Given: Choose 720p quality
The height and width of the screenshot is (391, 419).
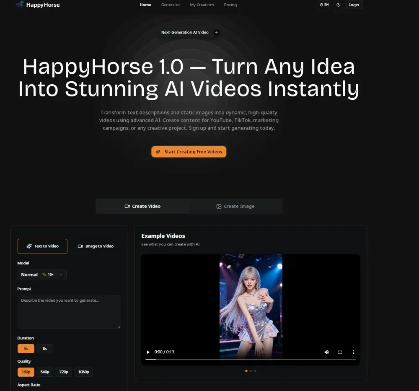Looking at the screenshot, I should (64, 372).
